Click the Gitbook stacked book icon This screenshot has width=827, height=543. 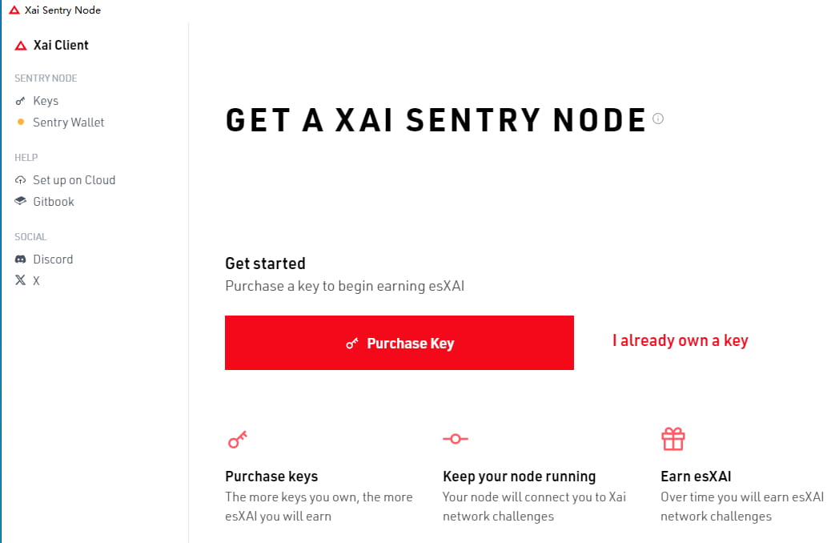(x=20, y=201)
